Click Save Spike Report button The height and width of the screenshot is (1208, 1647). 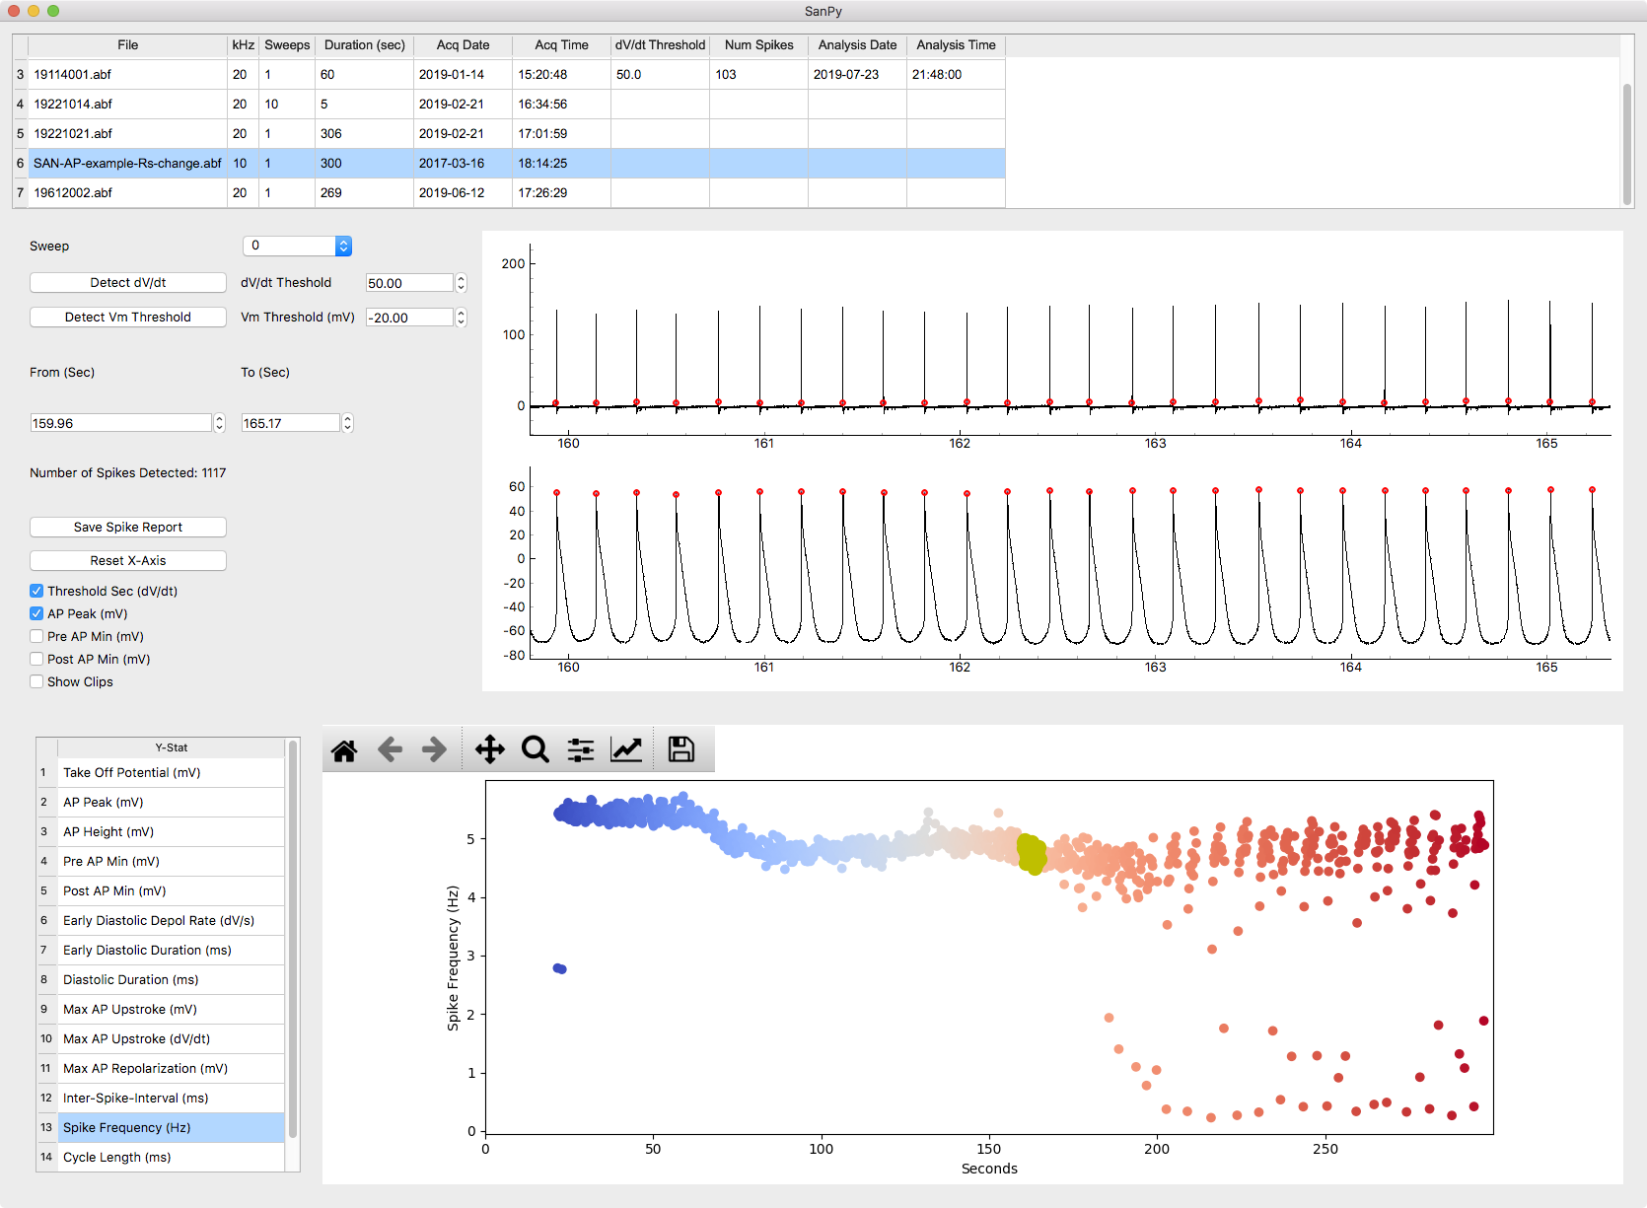(x=128, y=528)
